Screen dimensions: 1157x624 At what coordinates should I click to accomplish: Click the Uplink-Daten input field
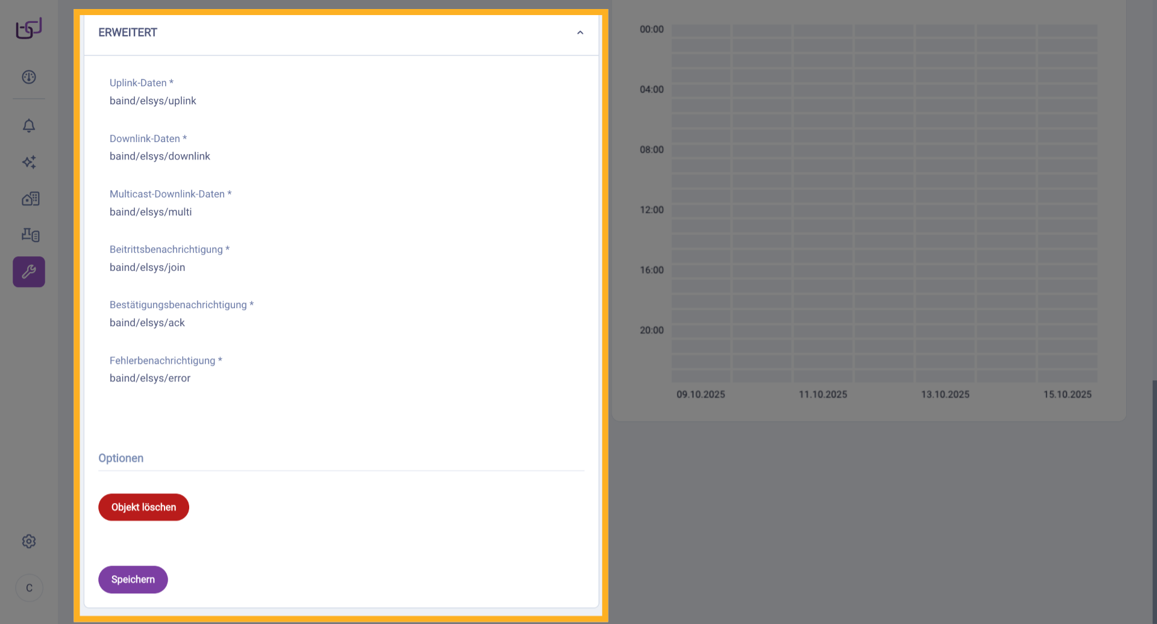337,101
